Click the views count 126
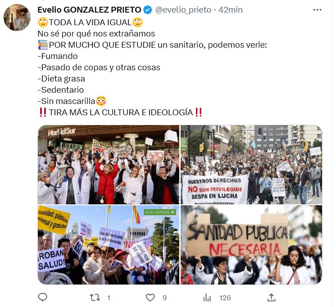Screen dimensions: 336x307 tap(225, 298)
